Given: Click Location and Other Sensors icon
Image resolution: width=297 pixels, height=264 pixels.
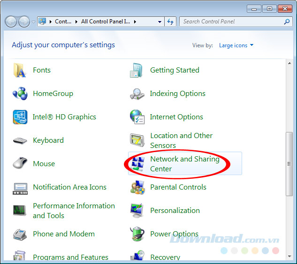Looking at the screenshot, I should coord(137,140).
